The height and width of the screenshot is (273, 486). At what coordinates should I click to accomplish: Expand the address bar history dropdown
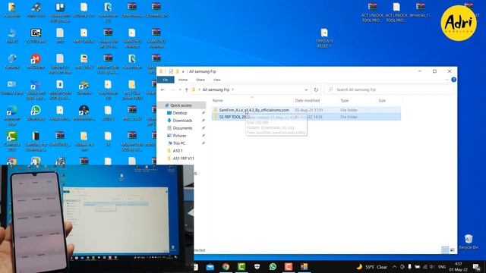pos(306,89)
